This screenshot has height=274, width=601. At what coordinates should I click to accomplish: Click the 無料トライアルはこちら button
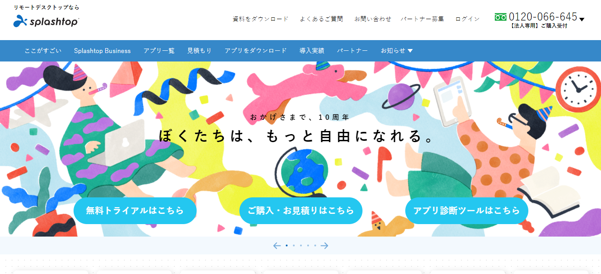(x=135, y=211)
